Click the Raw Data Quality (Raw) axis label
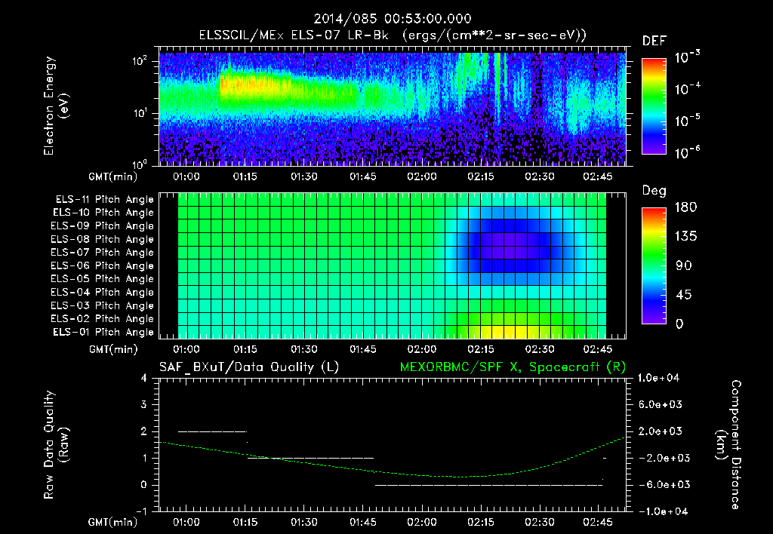 [56, 445]
